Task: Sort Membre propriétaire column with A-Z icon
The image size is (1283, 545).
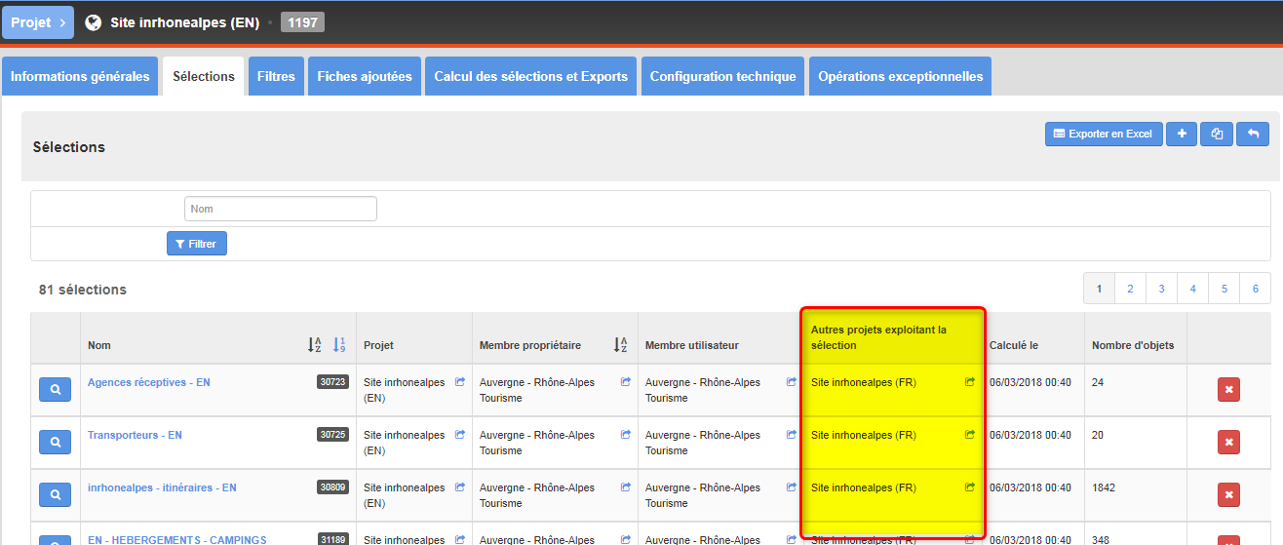Action: [620, 344]
